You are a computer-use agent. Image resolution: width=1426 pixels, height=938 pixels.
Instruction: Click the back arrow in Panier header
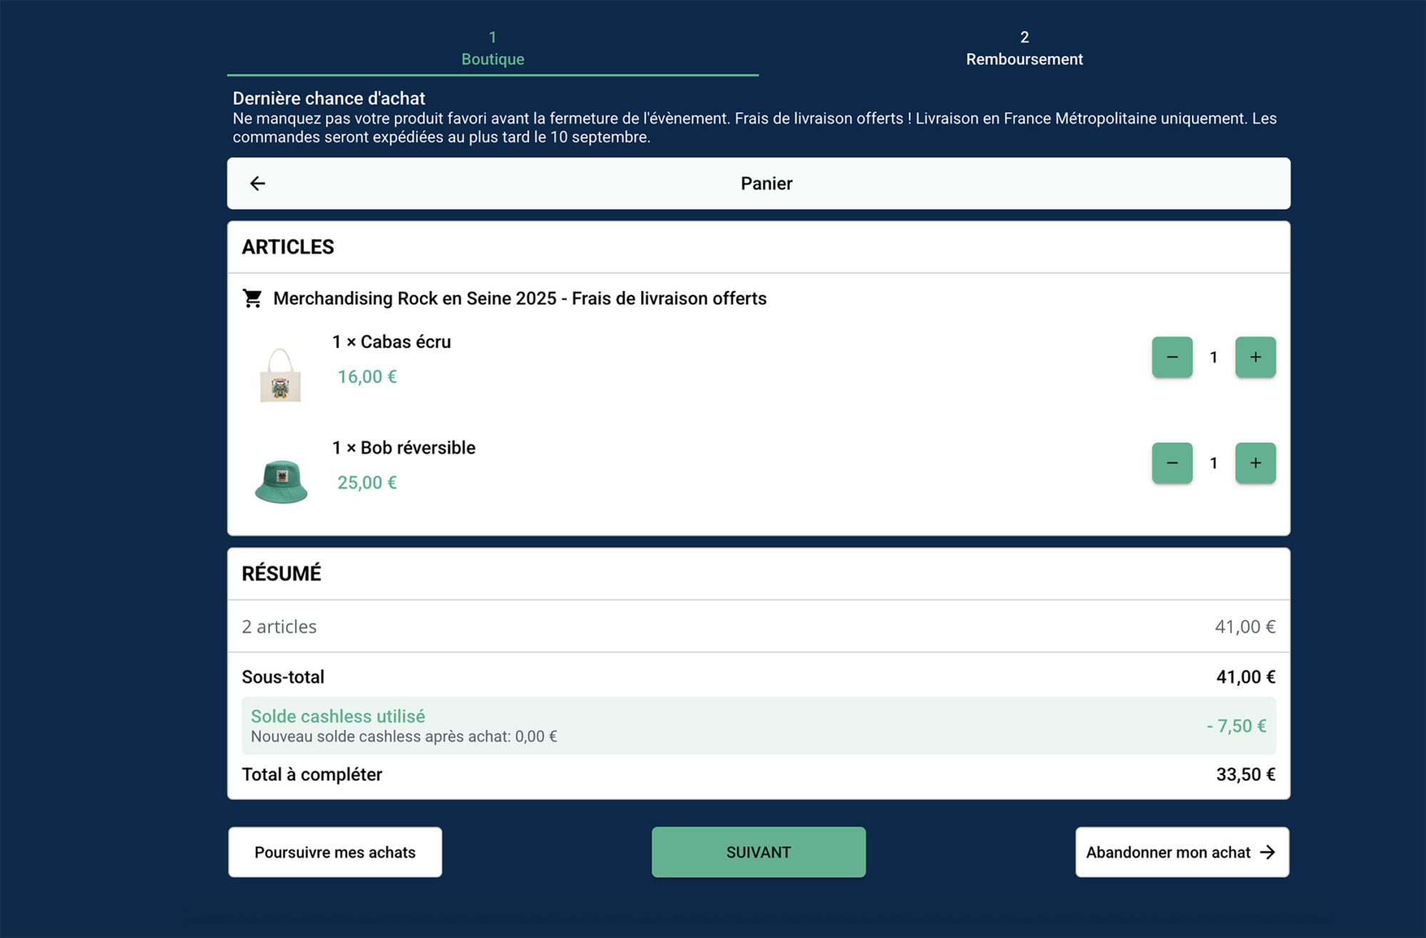click(x=257, y=184)
